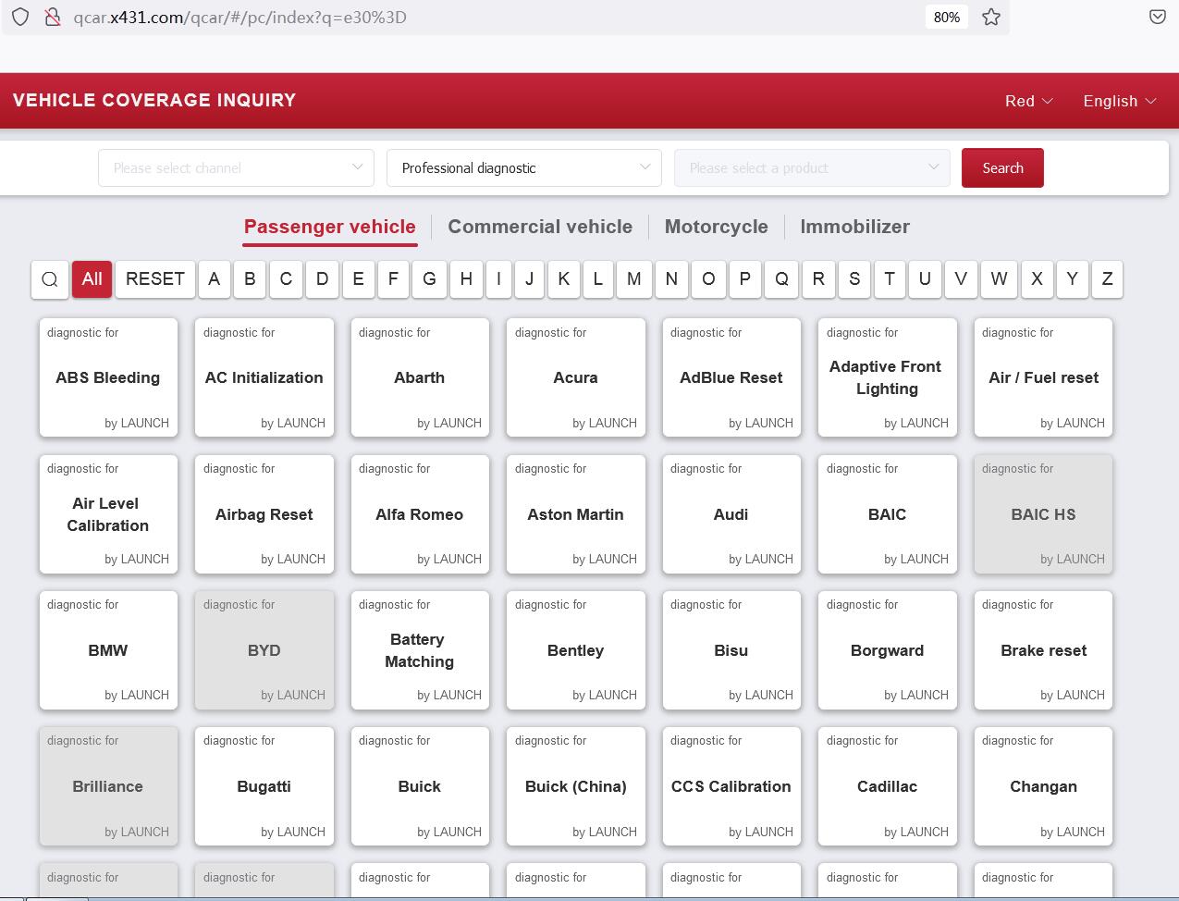This screenshot has width=1179, height=901.
Task: Open the BMW diagnostic card
Action: coord(108,650)
